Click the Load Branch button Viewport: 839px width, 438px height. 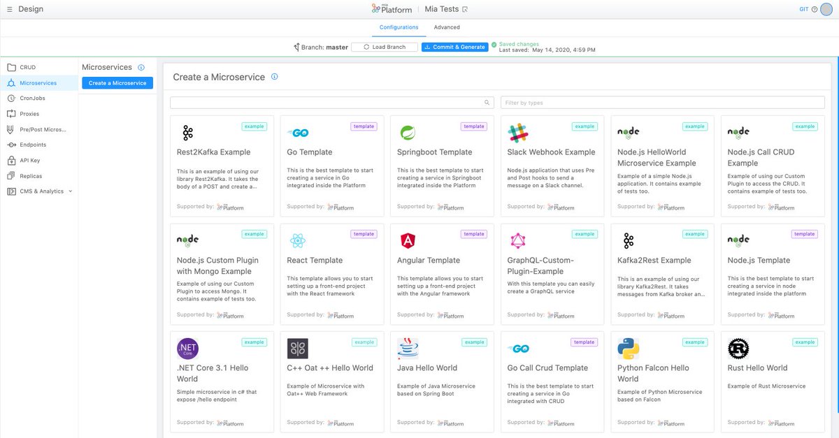pos(385,47)
